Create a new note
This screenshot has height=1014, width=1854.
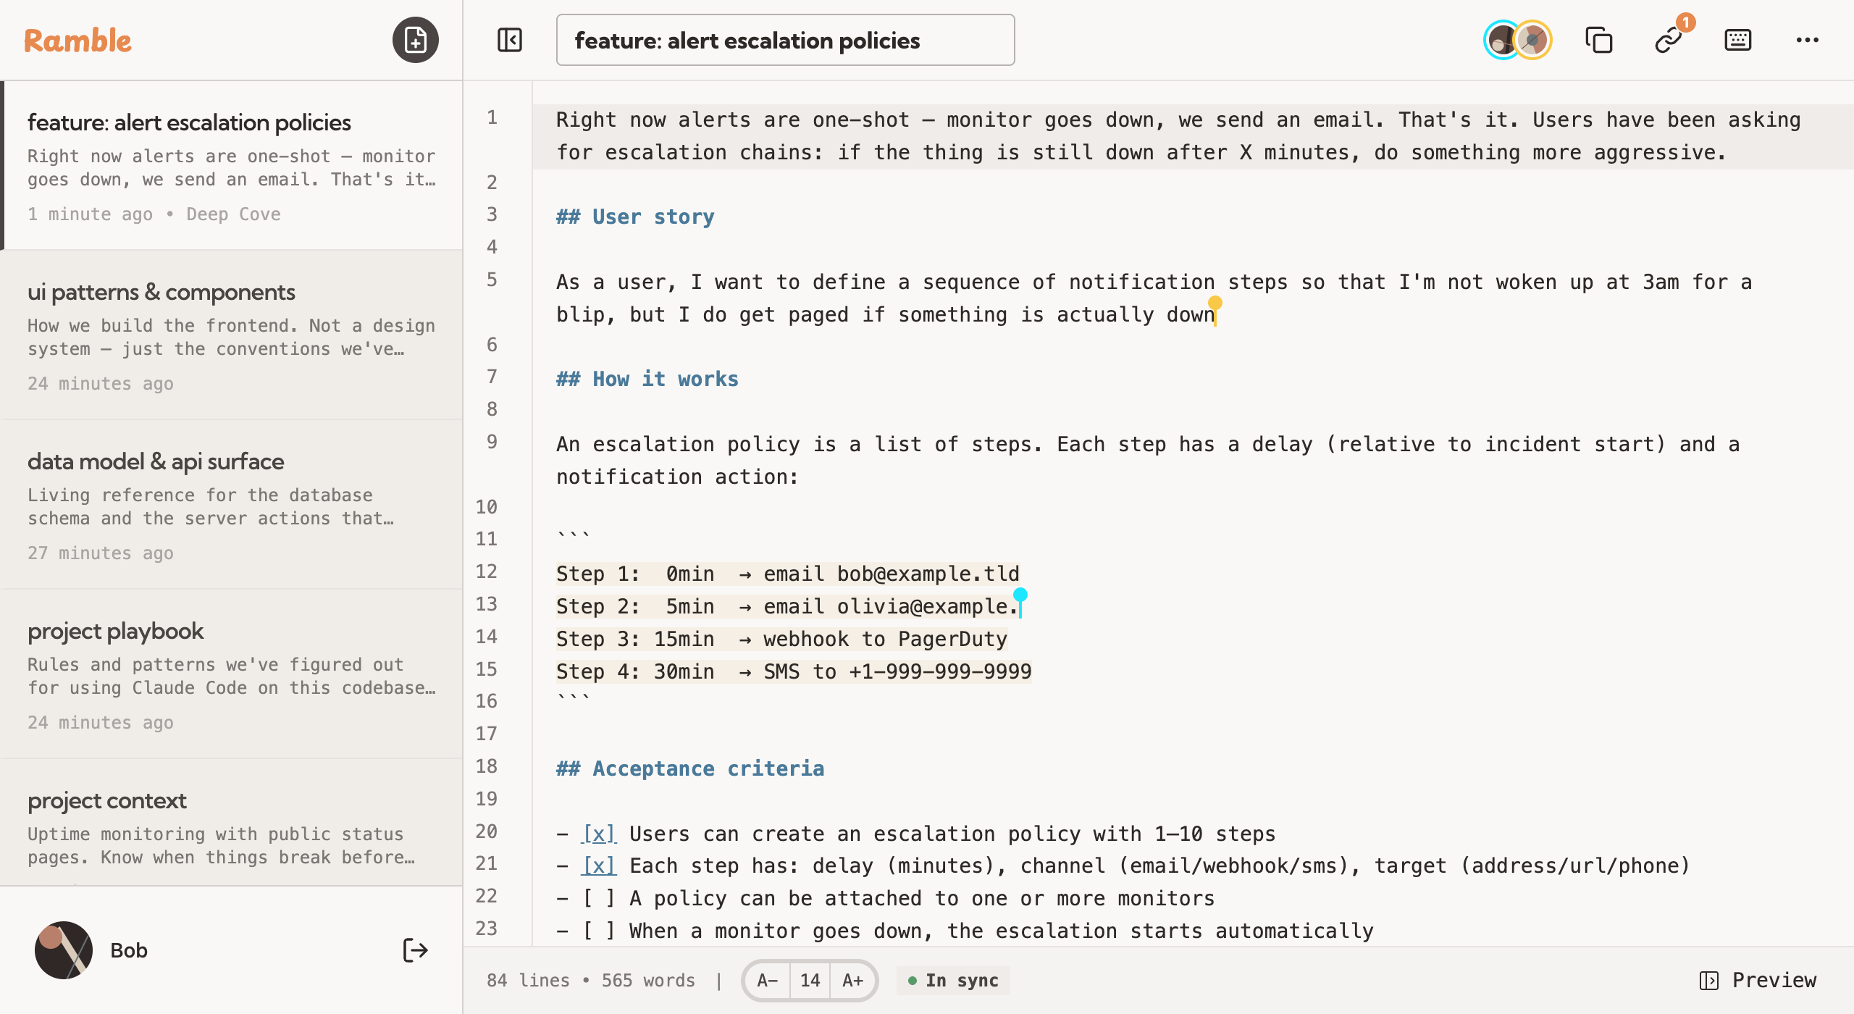point(415,40)
